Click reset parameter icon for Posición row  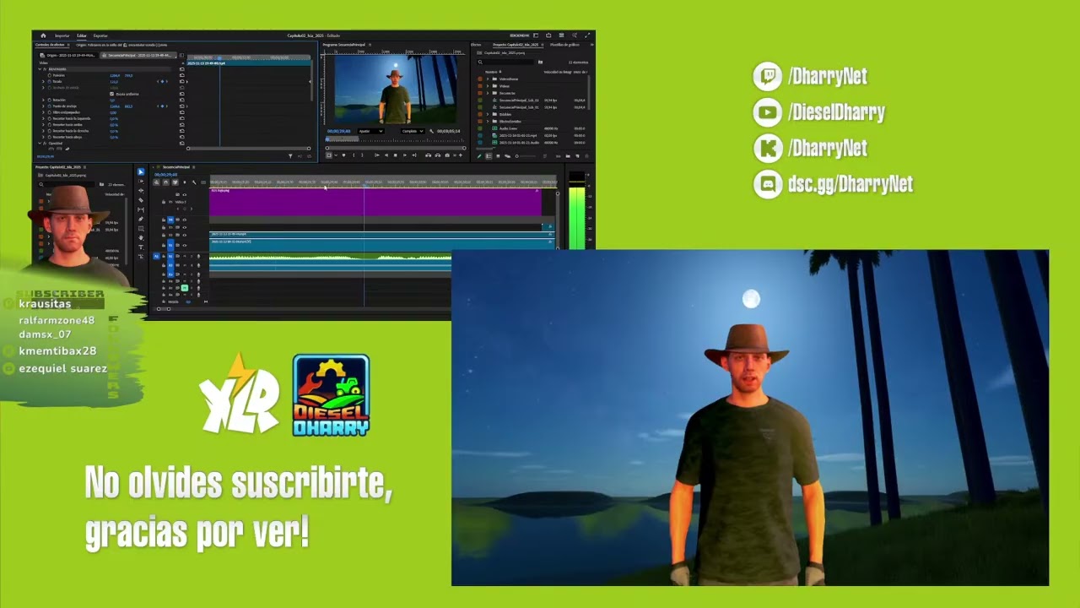point(182,75)
